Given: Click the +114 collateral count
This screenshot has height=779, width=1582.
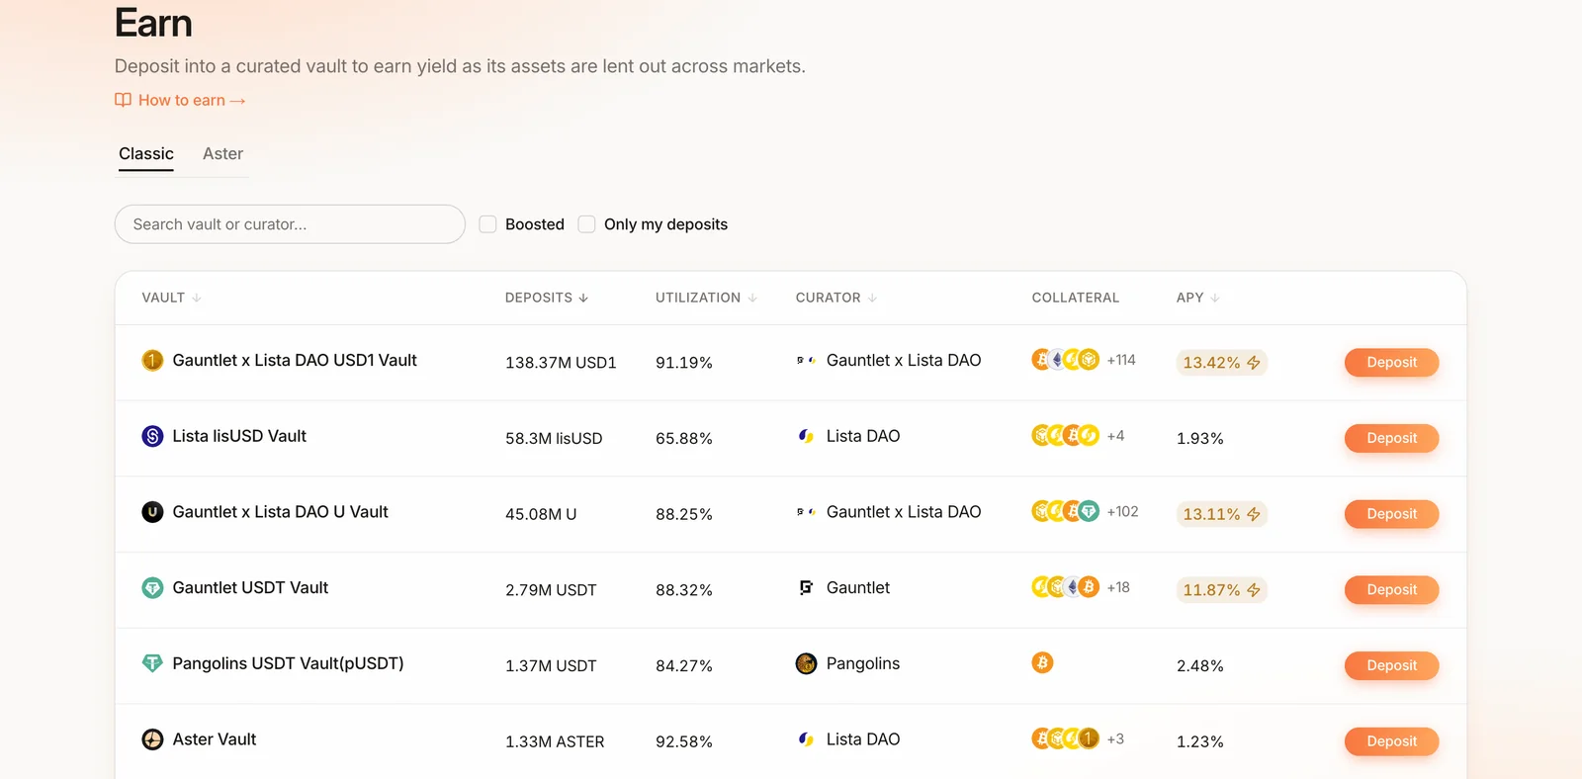Looking at the screenshot, I should (1121, 360).
